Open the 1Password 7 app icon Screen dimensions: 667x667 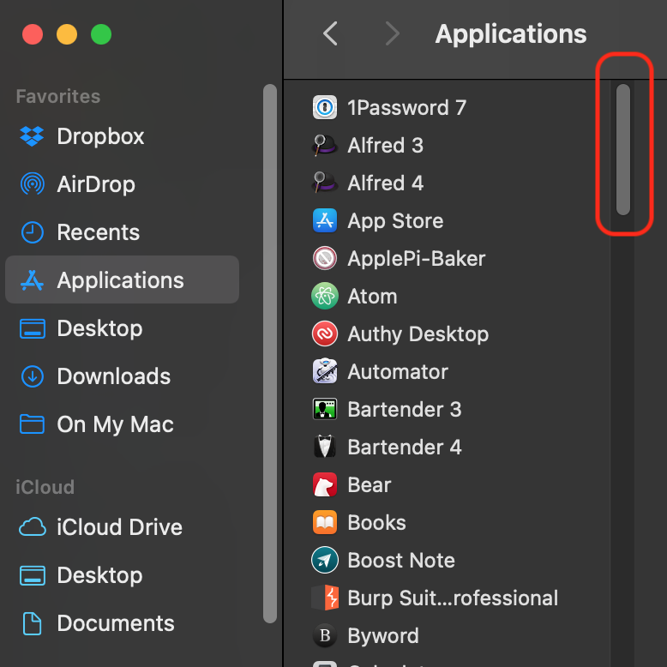point(325,108)
